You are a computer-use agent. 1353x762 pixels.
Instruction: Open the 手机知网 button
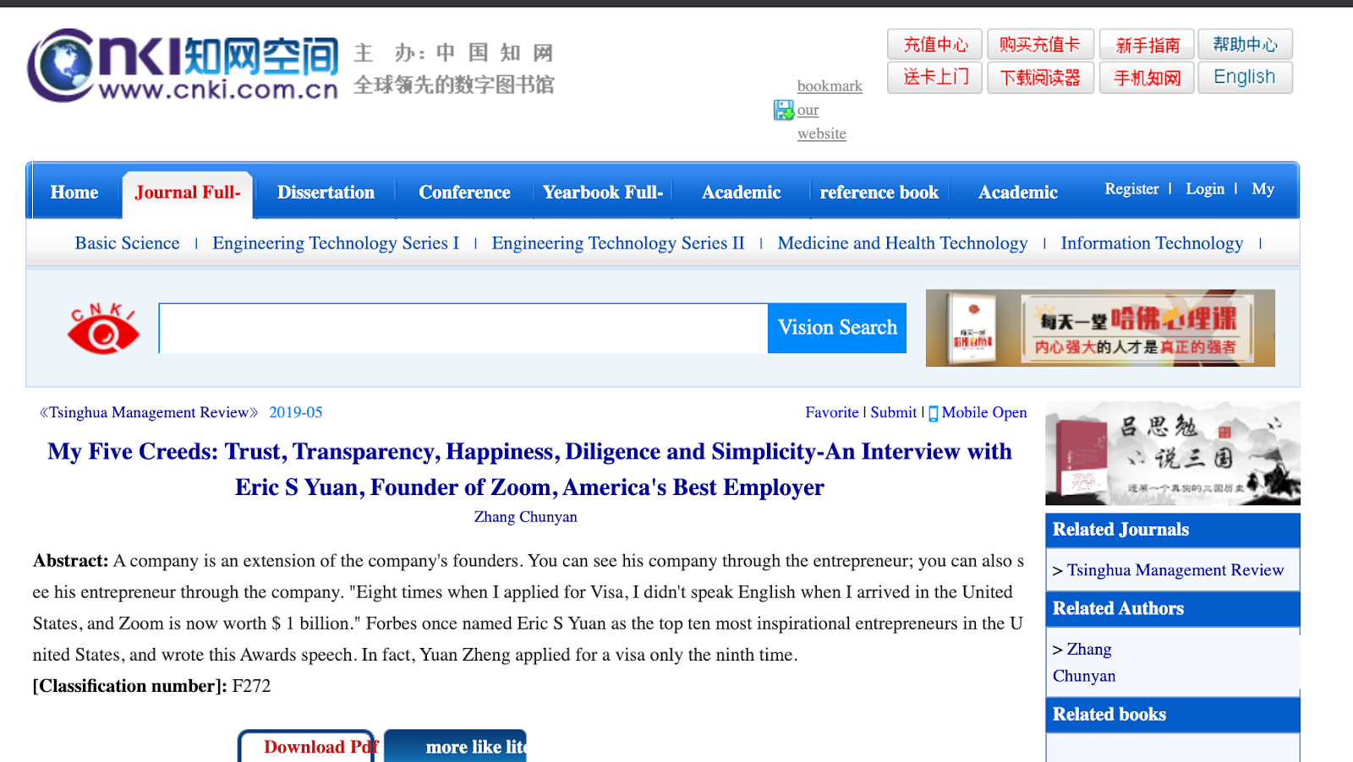1147,78
